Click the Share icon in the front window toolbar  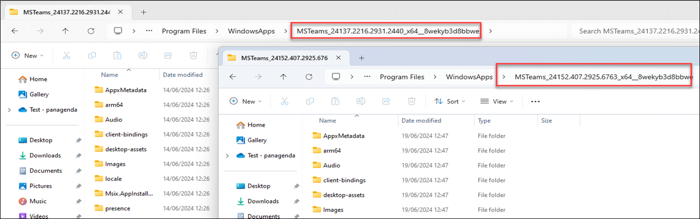pyautogui.click(x=386, y=102)
